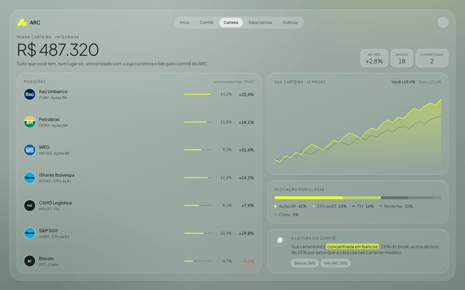Click the Bitcoin position name
The width and height of the screenshot is (465, 290).
point(46,259)
